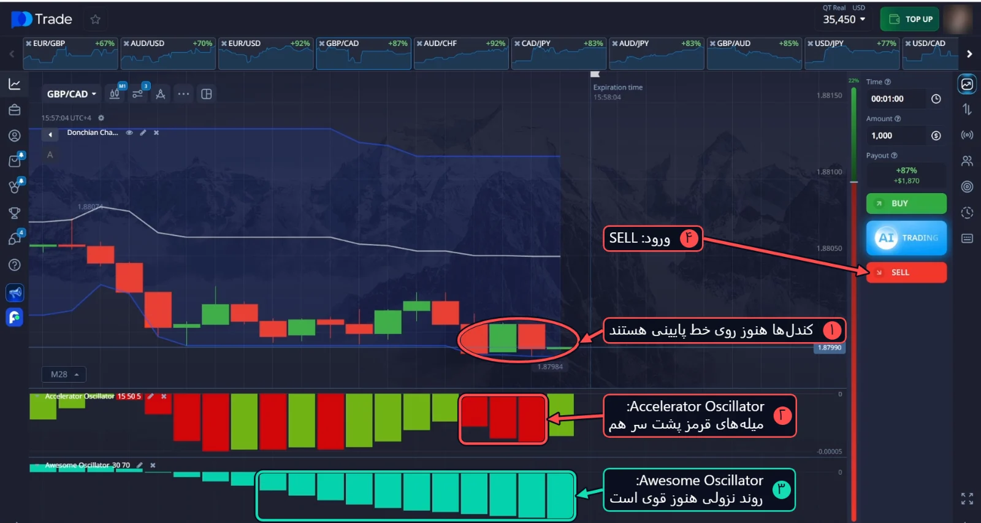Image resolution: width=981 pixels, height=523 pixels.
Task: Open social trading people icon
Action: point(967,161)
